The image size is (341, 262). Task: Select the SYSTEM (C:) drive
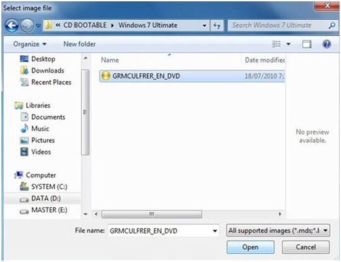[x=49, y=187]
